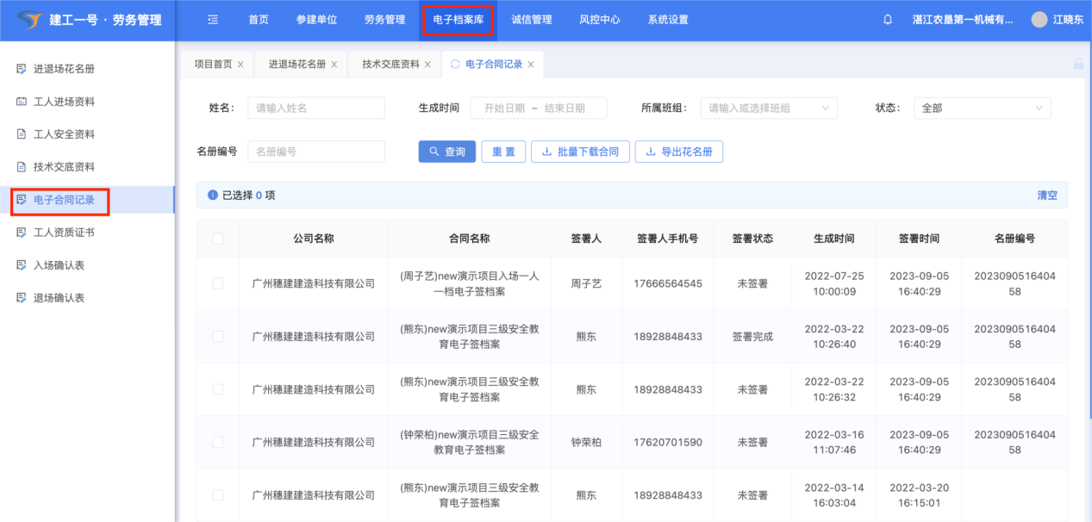Viewport: 1092px width, 522px height.
Task: Click the 批量下载合同 button
Action: point(580,152)
